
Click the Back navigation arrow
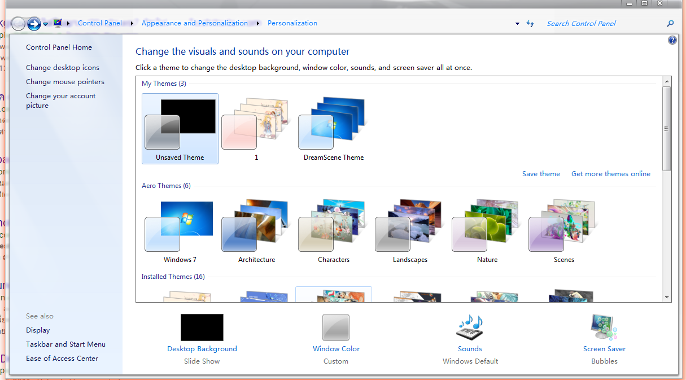[x=19, y=24]
